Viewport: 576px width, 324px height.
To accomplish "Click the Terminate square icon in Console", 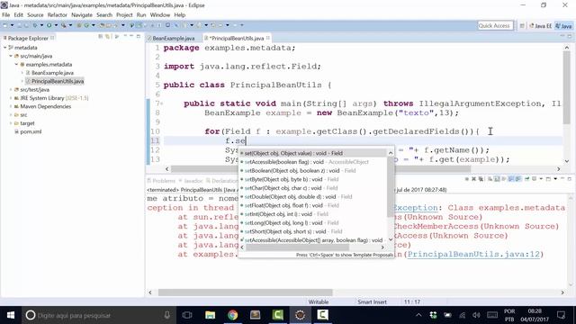I will [466, 179].
